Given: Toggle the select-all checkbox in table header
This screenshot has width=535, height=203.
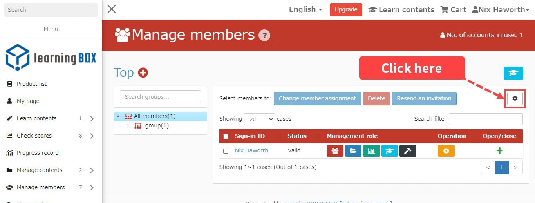Looking at the screenshot, I should click(x=226, y=136).
